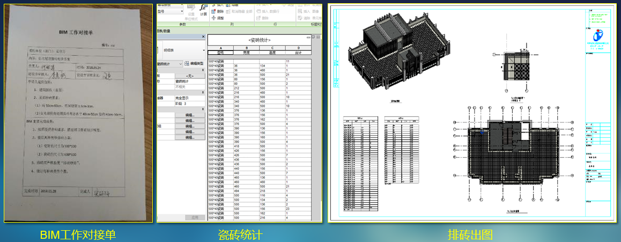This screenshot has width=621, height=242.
Task: Collapse the section containing 完全显示
Action: [203, 92]
